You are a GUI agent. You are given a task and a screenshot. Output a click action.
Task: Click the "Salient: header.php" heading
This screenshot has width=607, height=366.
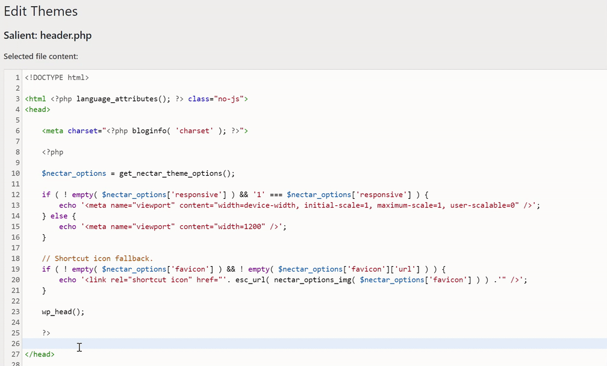tap(48, 36)
